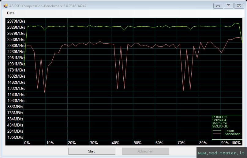247x158 pixels.
Task: Click the AS SSD app icon in title bar
Action: (5, 6)
